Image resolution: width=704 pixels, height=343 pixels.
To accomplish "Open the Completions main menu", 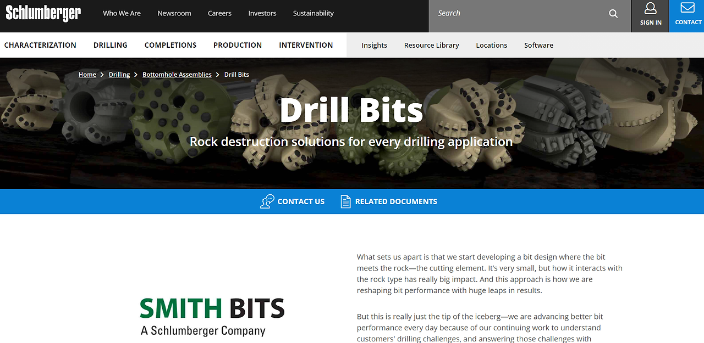I will pos(170,45).
